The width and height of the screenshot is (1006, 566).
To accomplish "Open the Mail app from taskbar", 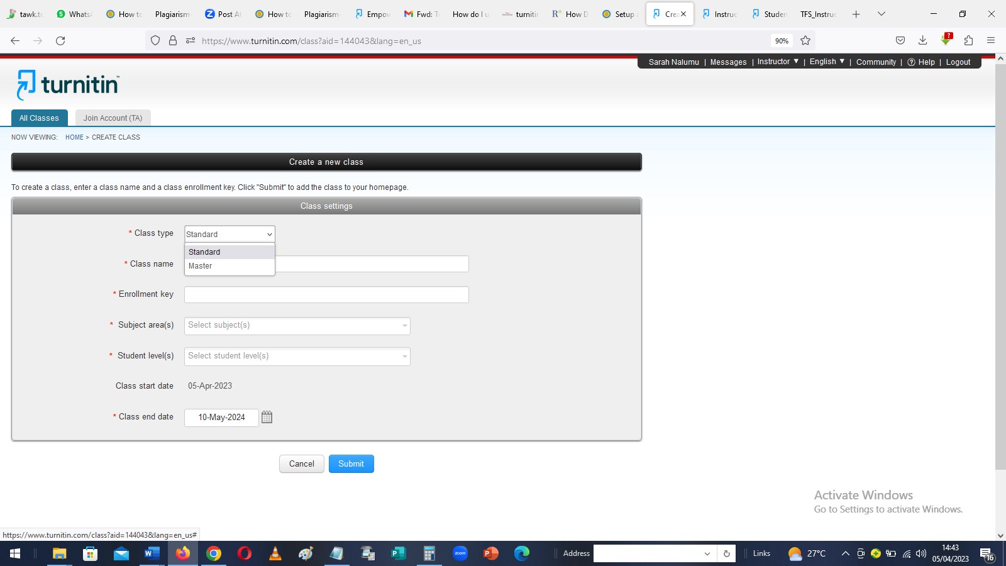I will click(x=121, y=553).
